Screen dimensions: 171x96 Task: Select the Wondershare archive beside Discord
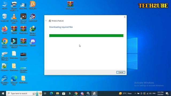tap(23, 42)
